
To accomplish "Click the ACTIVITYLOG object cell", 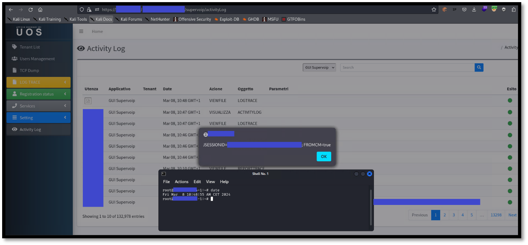I will pos(249,112).
